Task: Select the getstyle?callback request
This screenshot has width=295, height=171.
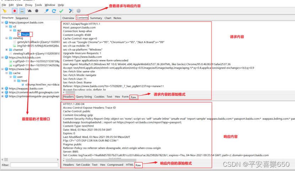Action: [x=38, y=42]
